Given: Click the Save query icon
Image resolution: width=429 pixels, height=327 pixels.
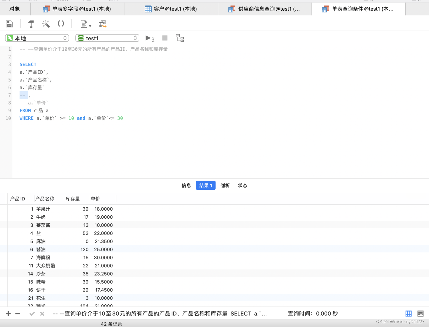Looking at the screenshot, I should coord(9,24).
